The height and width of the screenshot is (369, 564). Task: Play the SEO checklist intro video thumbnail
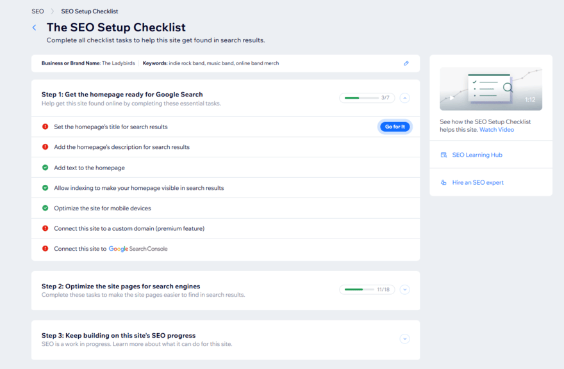click(491, 89)
